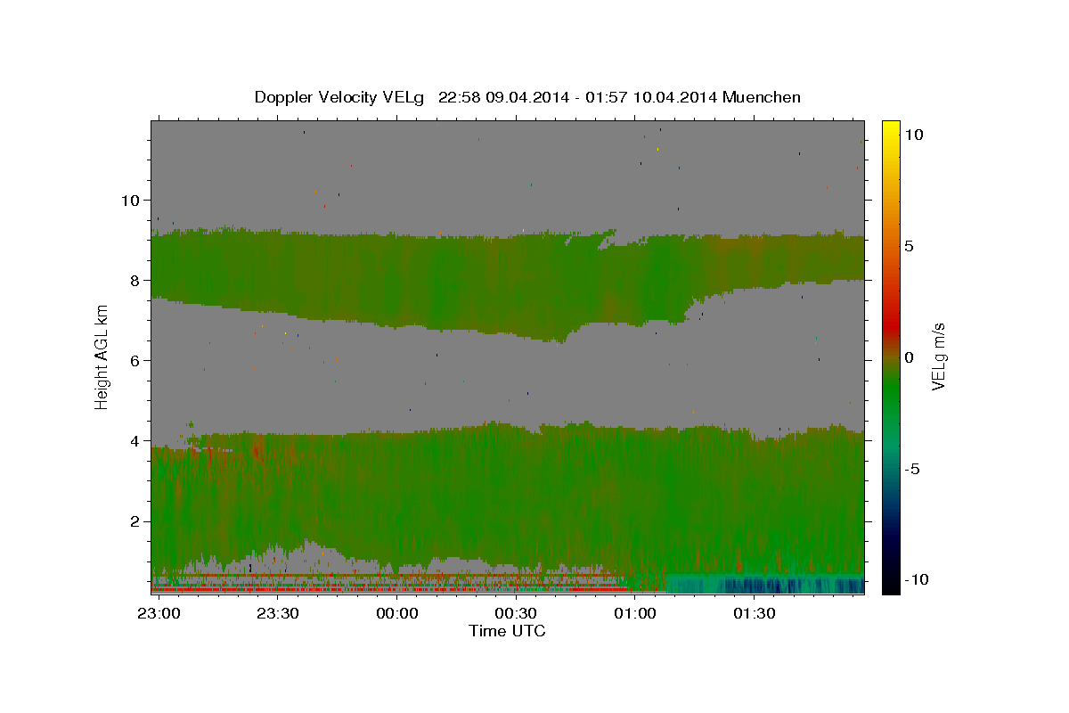Click the blue precipitation region near the surface after 01:10

[764, 585]
